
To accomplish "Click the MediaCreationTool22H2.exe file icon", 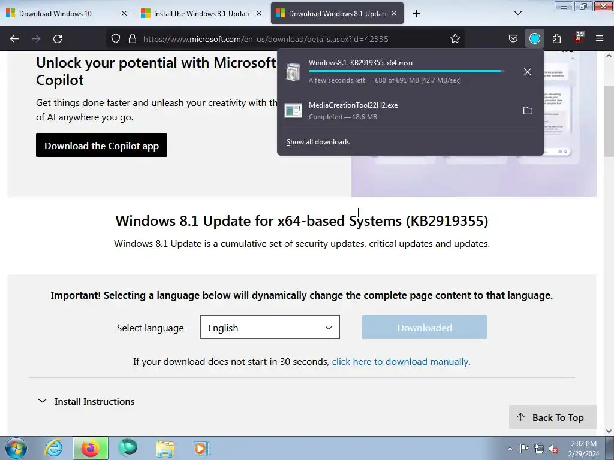I will (293, 111).
